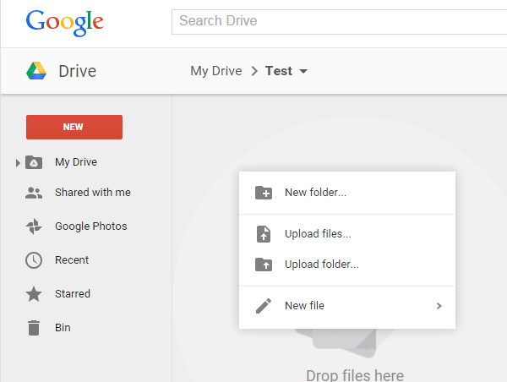Click the Drive title text
Screen dimensions: 507x382
pos(77,71)
